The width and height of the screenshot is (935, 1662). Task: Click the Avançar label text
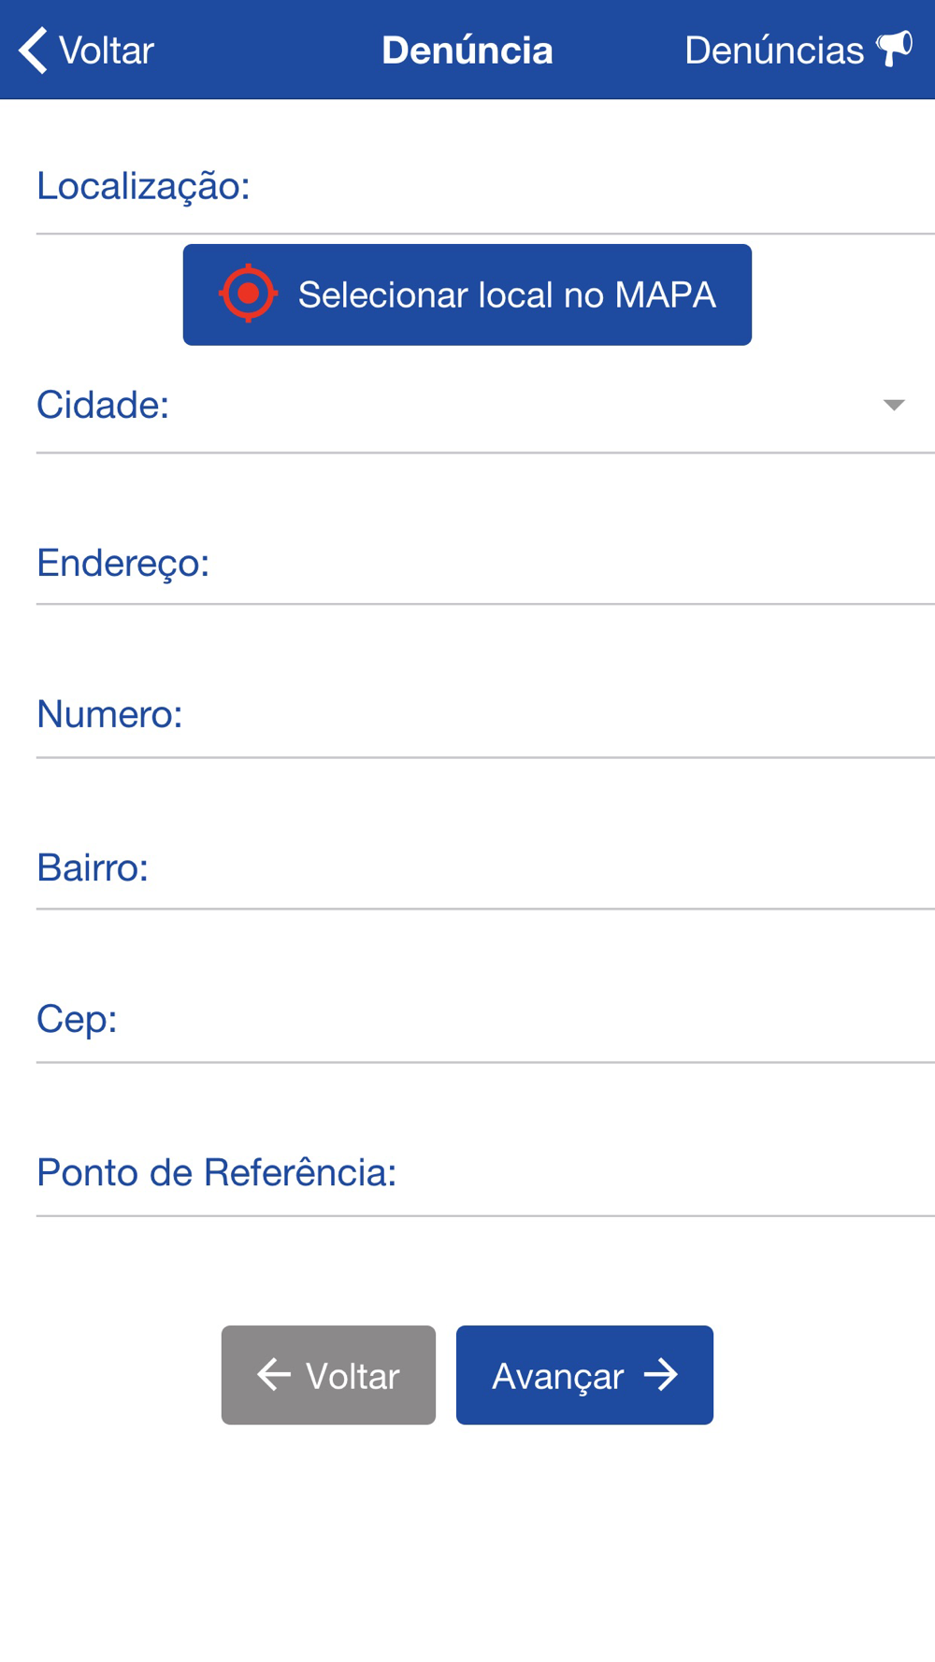(x=558, y=1377)
